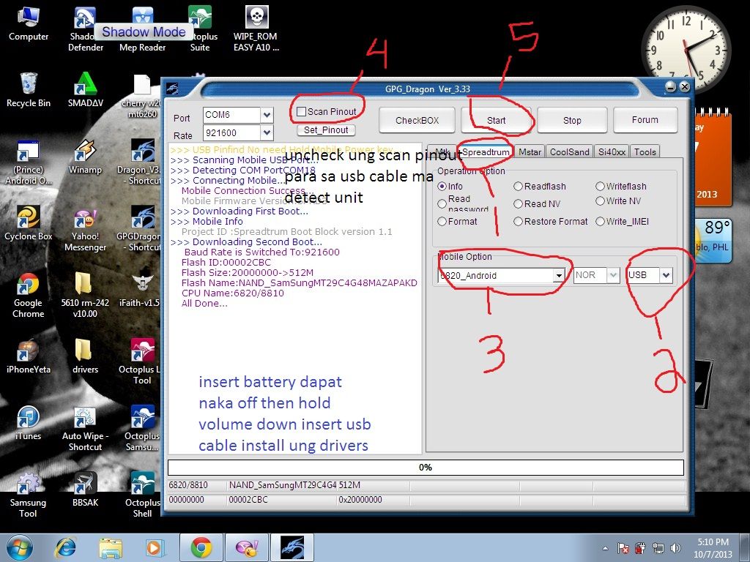The image size is (750, 562).
Task: Open the Forum button
Action: pyautogui.click(x=645, y=119)
